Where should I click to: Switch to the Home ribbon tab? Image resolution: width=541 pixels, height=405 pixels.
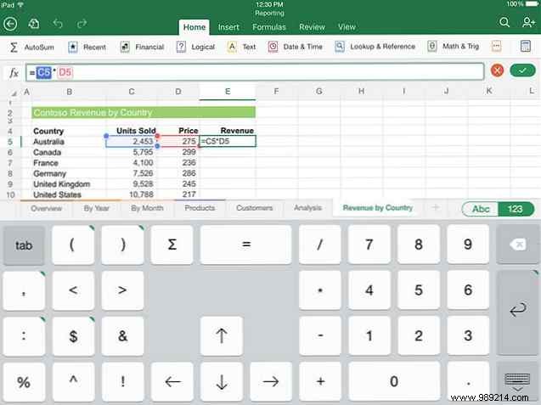point(194,27)
